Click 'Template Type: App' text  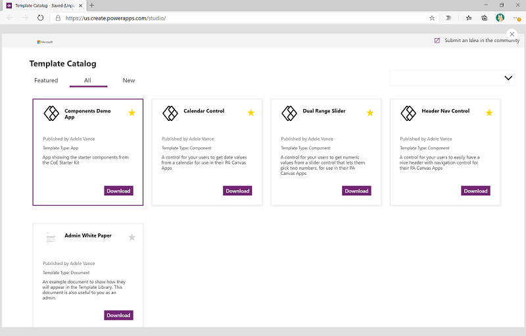60,148
